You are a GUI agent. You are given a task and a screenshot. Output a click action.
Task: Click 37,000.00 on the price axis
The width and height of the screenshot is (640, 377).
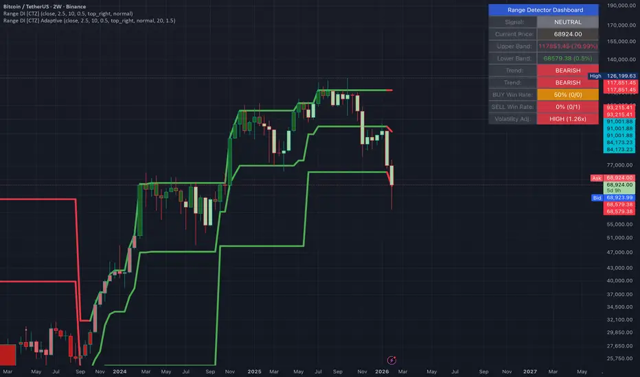point(619,294)
